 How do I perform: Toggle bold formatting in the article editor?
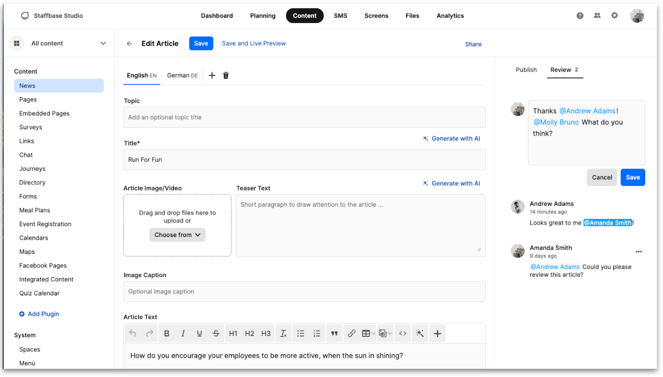[167, 333]
